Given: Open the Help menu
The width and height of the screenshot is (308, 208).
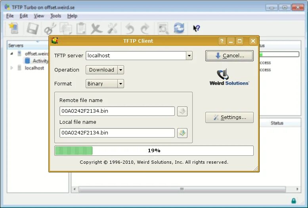Looking at the screenshot, I should (x=72, y=16).
